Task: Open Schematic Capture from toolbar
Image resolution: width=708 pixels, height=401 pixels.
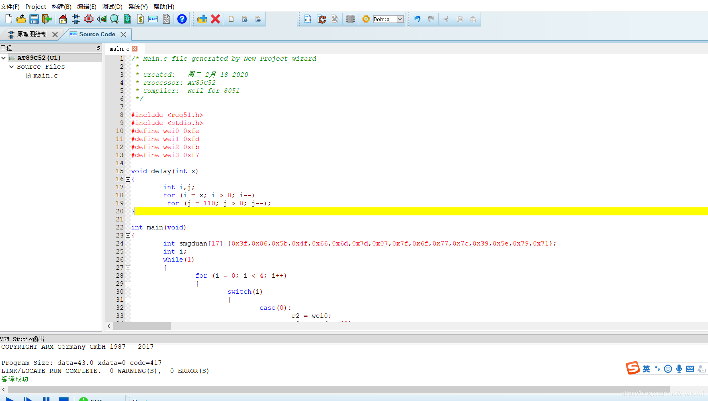Action: click(x=76, y=19)
